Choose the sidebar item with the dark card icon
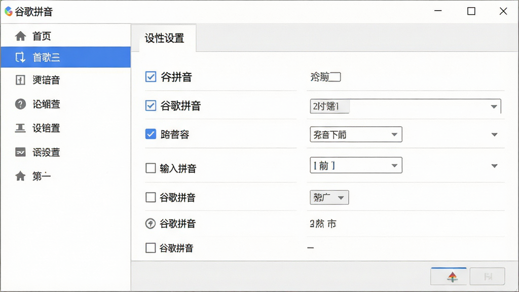519x292 pixels. [x=20, y=152]
